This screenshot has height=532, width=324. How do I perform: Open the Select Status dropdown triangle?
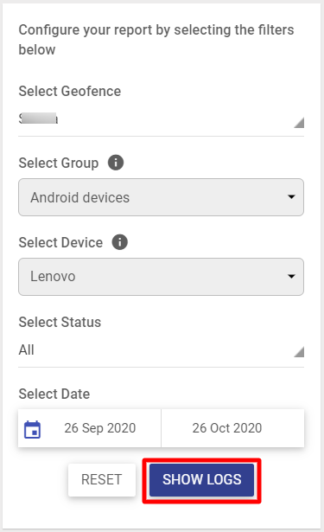pos(299,352)
